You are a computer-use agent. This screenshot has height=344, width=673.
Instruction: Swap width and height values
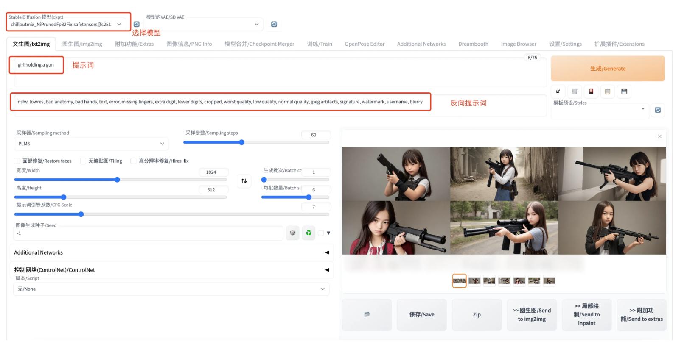244,181
